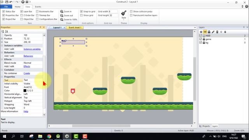249x140 pixels.
Task: Expand the Size property
Action: point(2,42)
